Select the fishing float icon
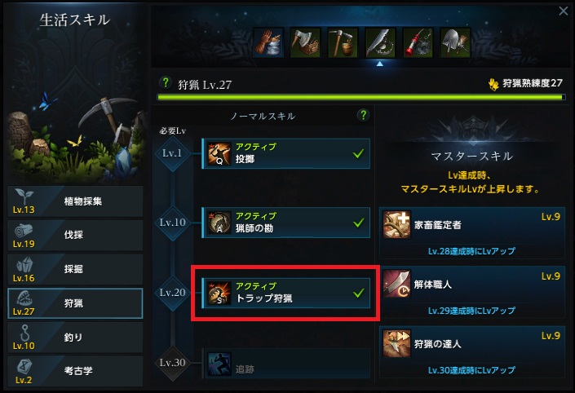This screenshot has width=575, height=393. [418, 42]
